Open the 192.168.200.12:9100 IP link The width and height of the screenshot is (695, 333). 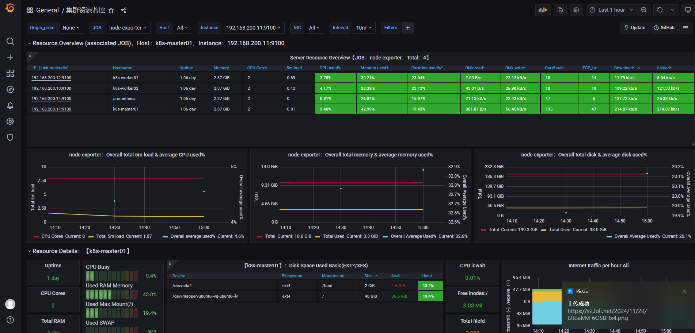pos(51,78)
